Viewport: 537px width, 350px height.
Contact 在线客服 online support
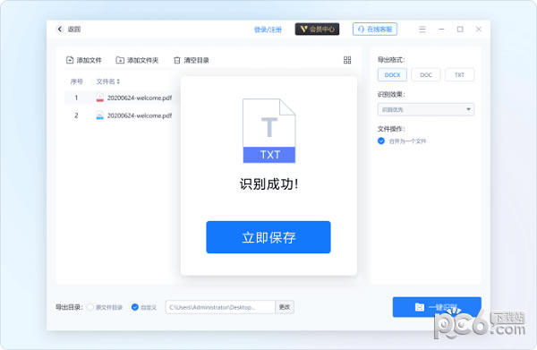click(x=375, y=30)
